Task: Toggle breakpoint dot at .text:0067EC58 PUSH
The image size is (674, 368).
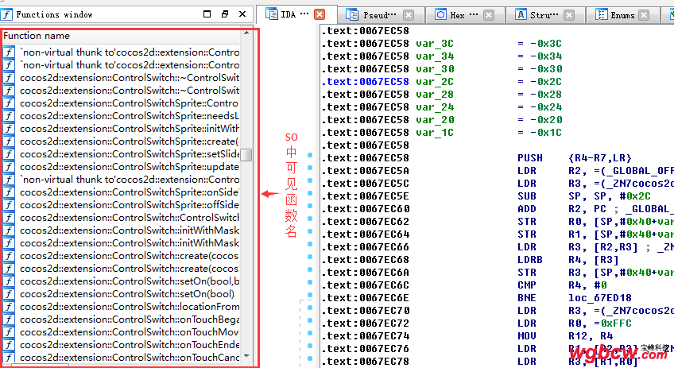Action: click(310, 155)
